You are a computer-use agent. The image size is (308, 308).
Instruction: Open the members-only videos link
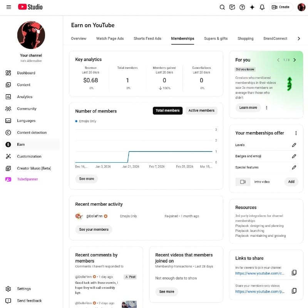[x=260, y=292]
